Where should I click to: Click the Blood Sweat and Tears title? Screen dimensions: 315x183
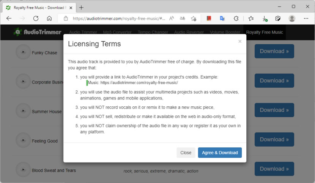[54, 170]
